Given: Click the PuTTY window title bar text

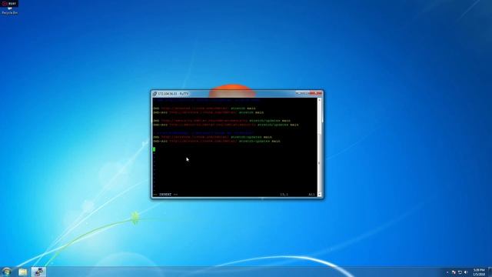Looking at the screenshot, I should (x=173, y=94).
